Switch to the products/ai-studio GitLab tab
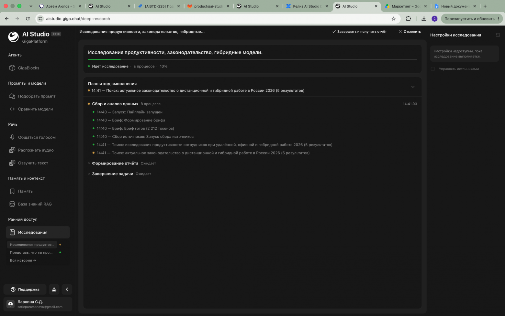This screenshot has width=505, height=316. 208,6
